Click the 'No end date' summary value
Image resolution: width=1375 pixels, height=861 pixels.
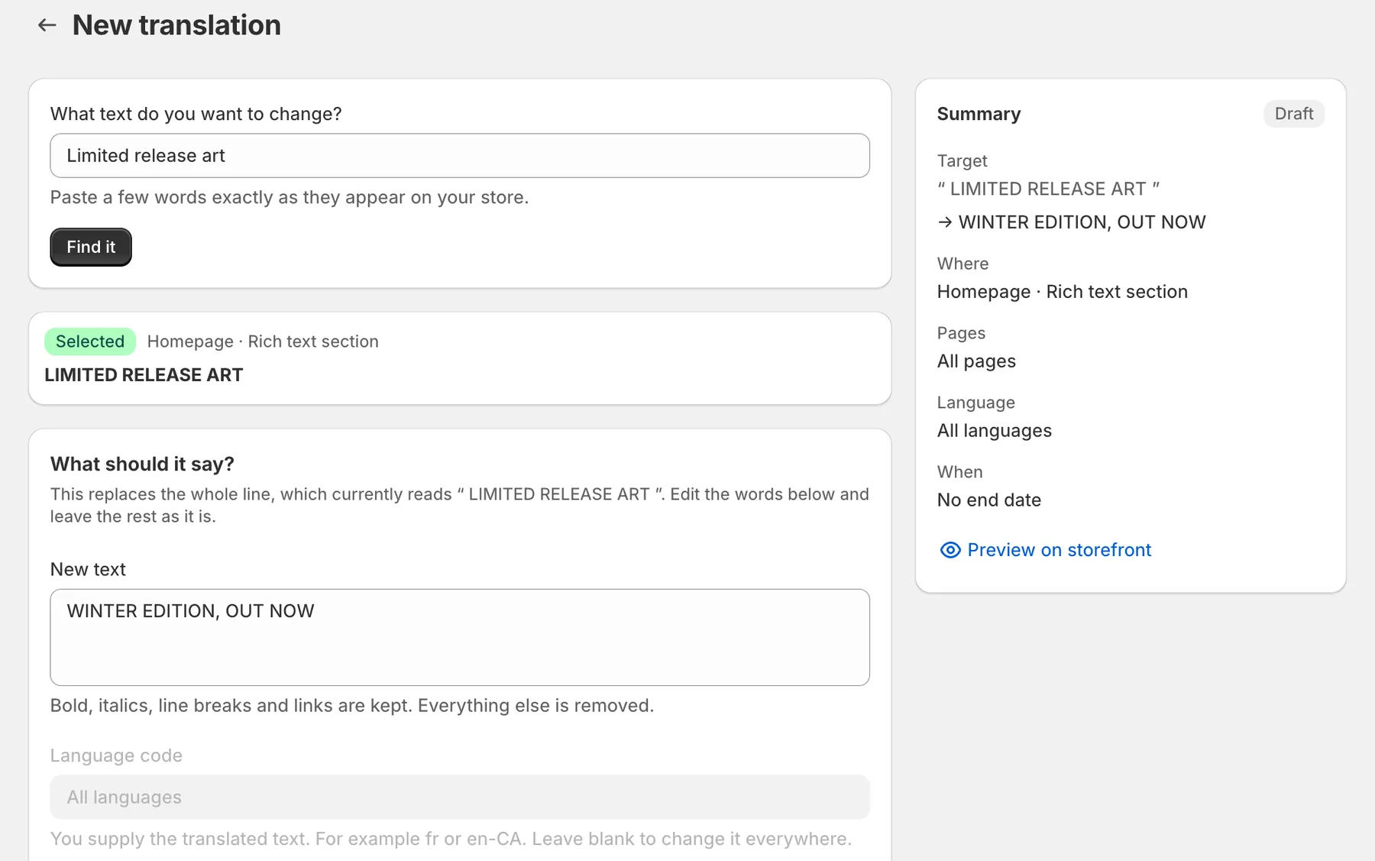click(988, 500)
